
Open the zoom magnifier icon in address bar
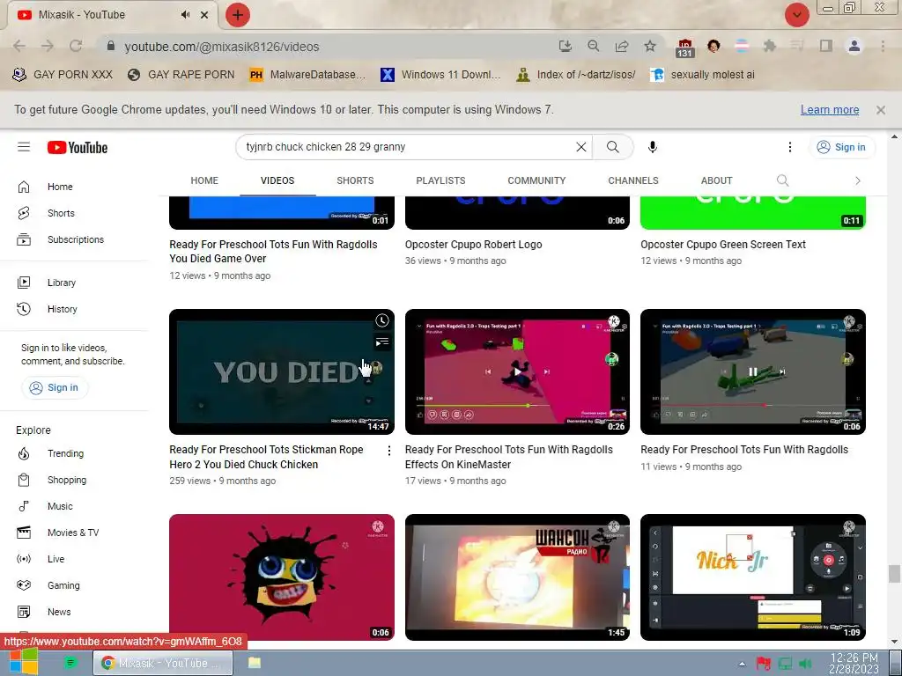593,46
